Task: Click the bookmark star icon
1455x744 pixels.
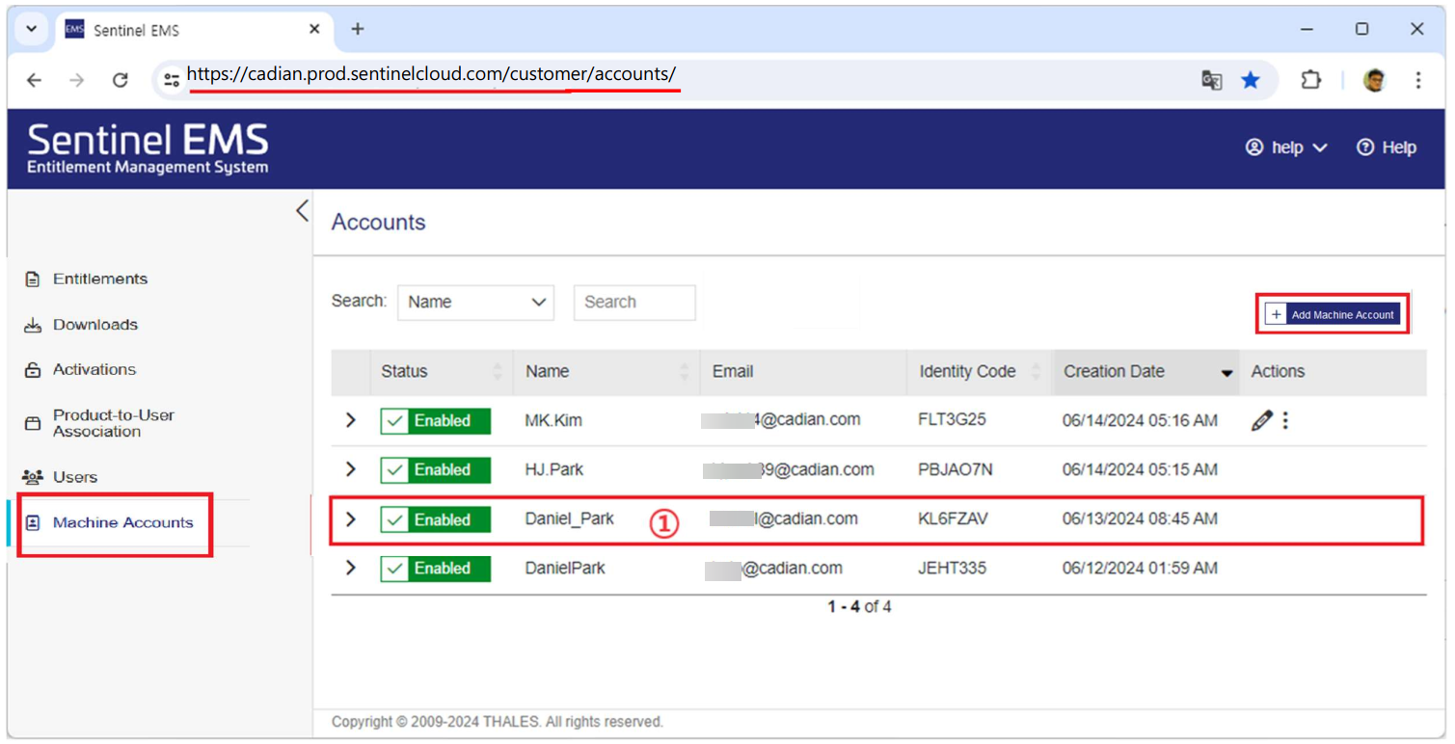Action: [x=1251, y=80]
